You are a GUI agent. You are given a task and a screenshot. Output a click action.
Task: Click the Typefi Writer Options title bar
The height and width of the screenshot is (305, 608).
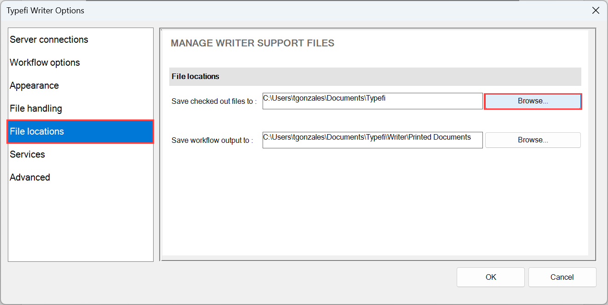tap(276, 10)
